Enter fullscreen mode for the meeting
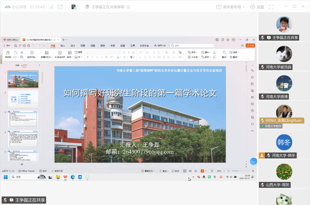This screenshot has width=310, height=205. pos(271,7)
